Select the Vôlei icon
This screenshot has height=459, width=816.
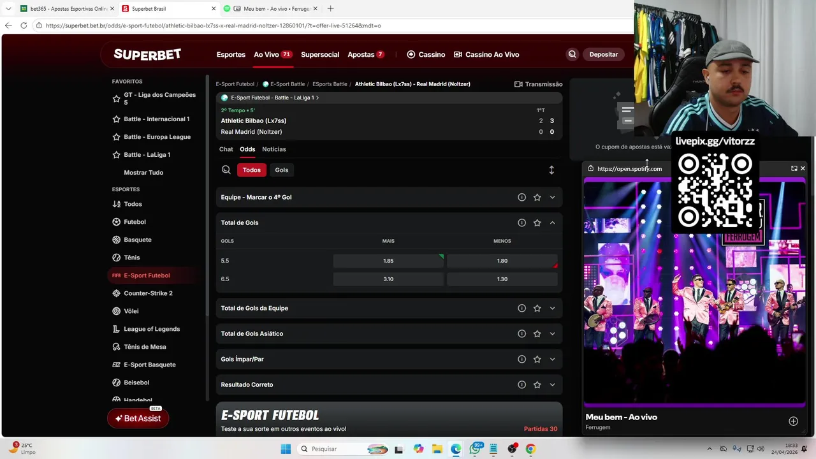[116, 311]
